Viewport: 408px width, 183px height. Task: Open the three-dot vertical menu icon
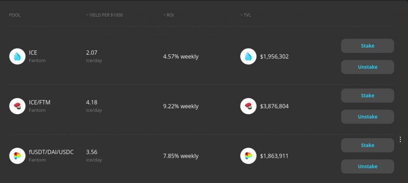click(400, 139)
